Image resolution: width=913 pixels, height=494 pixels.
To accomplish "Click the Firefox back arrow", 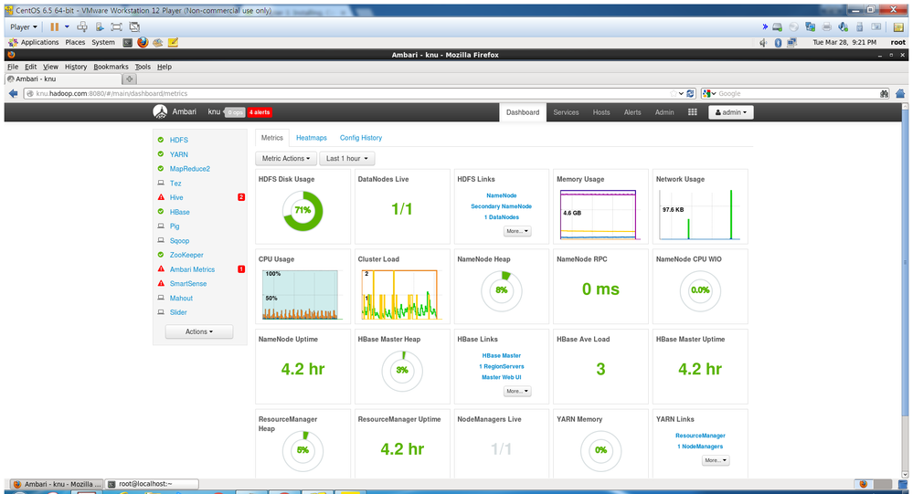I will (13, 93).
